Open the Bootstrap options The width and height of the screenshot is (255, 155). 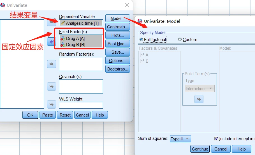(x=117, y=69)
